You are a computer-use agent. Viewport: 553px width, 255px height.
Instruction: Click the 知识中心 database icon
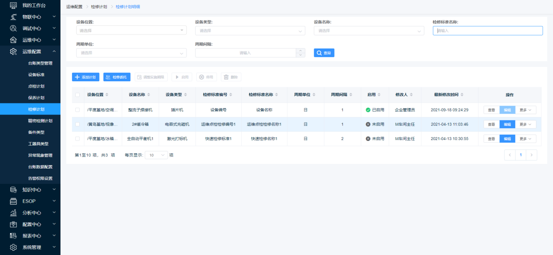pyautogui.click(x=13, y=189)
